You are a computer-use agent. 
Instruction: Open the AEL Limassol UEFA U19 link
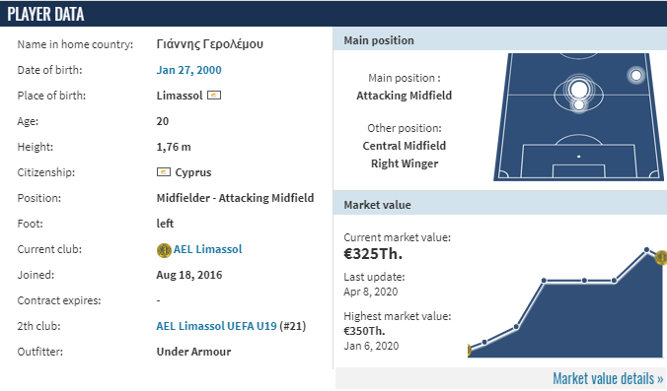click(x=216, y=326)
